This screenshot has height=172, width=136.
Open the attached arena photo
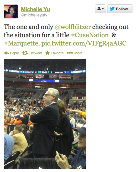pos(45,114)
